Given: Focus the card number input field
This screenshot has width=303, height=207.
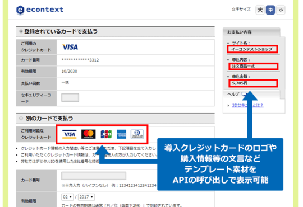Looking at the screenshot, I should 94,176.
